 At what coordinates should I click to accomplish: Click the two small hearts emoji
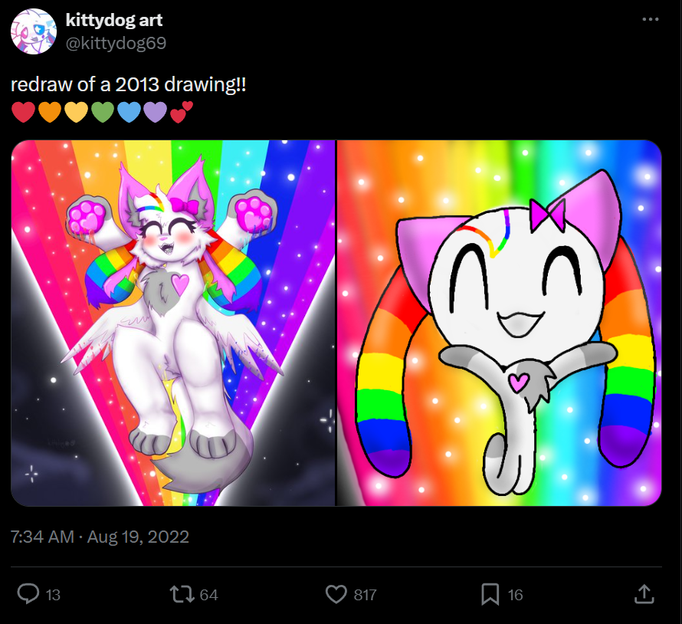(182, 112)
